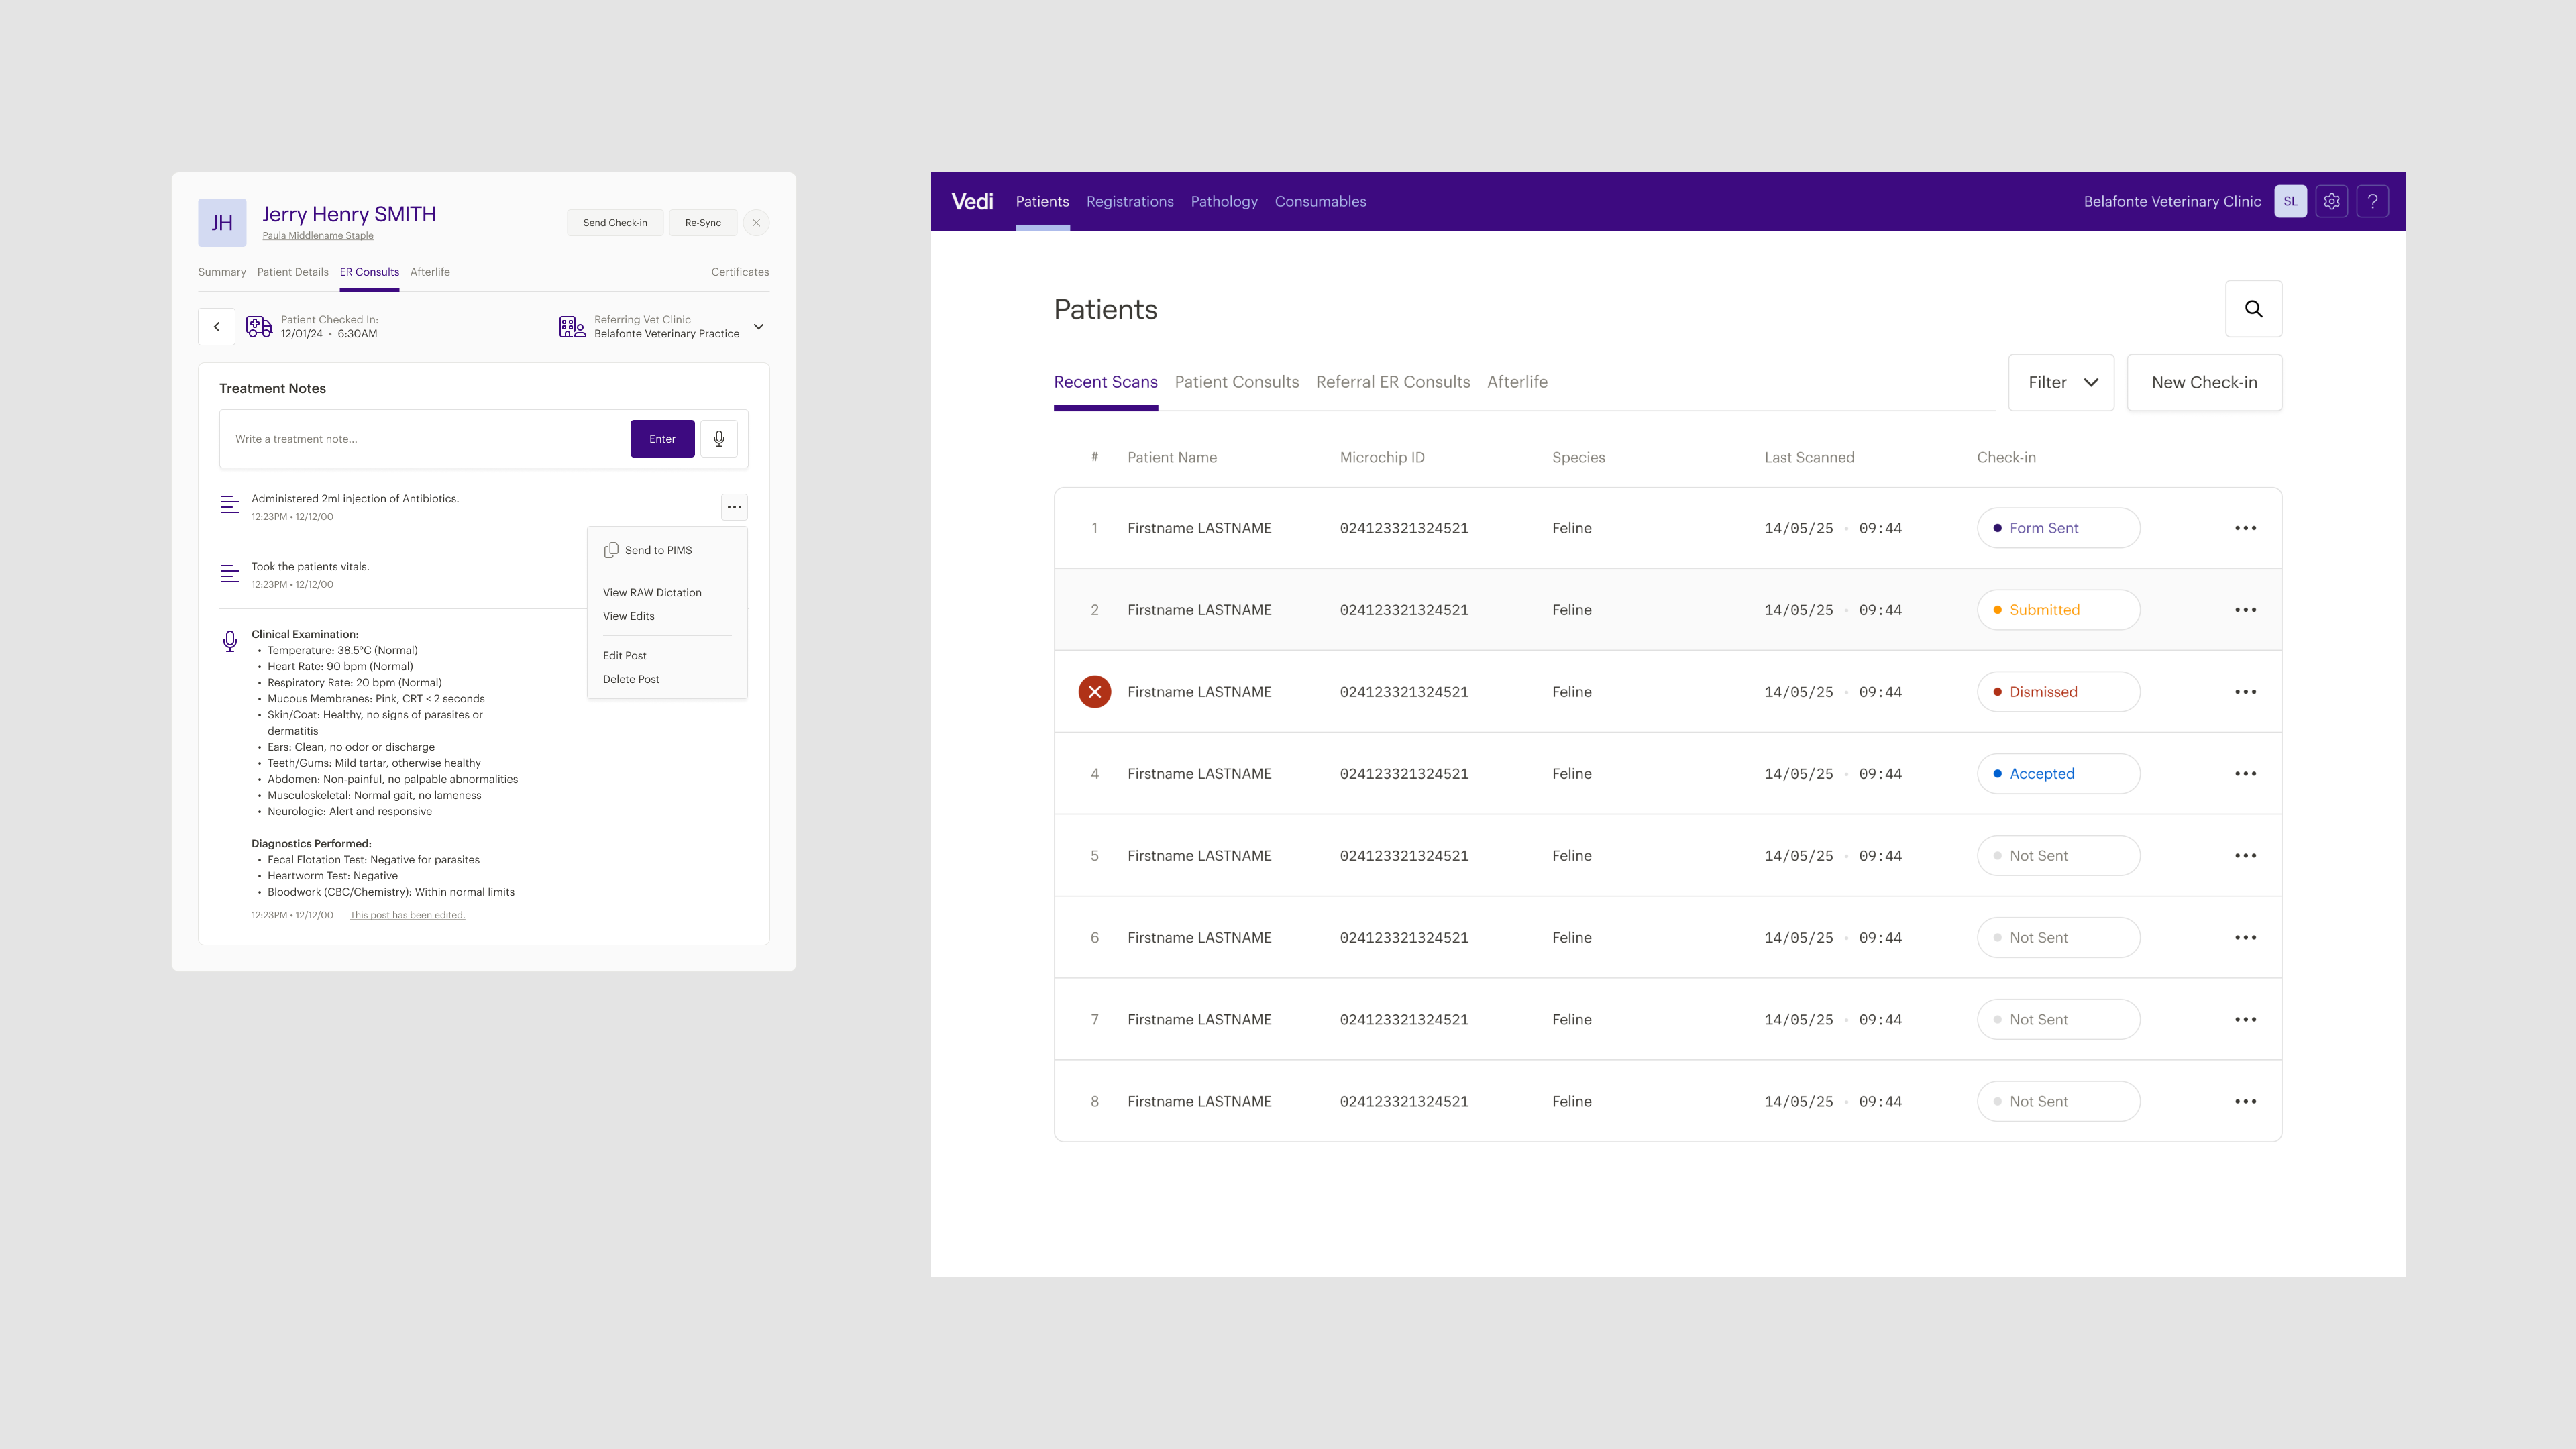
Task: Open 'This post has been edited' link
Action: [407, 915]
